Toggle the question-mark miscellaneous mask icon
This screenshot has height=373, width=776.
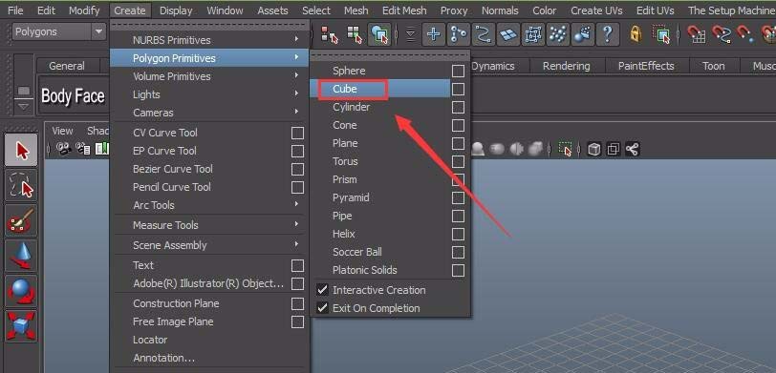[608, 34]
